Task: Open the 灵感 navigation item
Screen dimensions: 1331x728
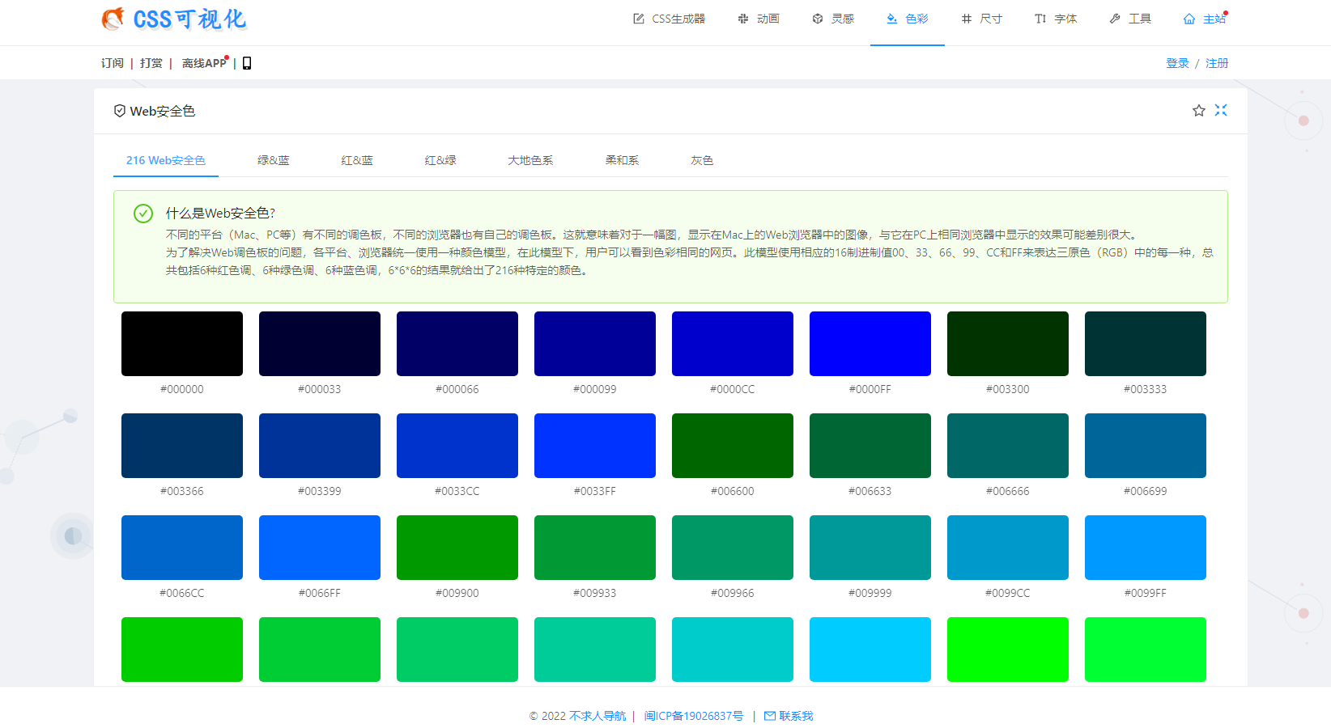Action: pyautogui.click(x=833, y=19)
